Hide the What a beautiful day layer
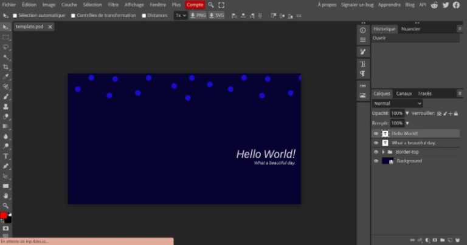Viewport: 467px width, 245px height. pyautogui.click(x=376, y=143)
